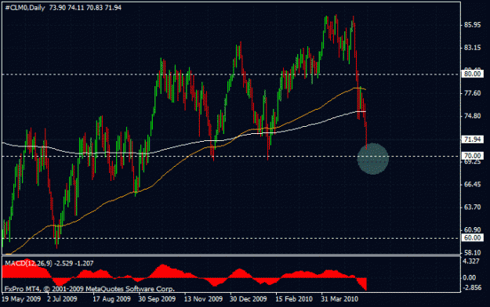Click the 60.00 horizontal line price tag
The image size is (490, 307).
473,238
